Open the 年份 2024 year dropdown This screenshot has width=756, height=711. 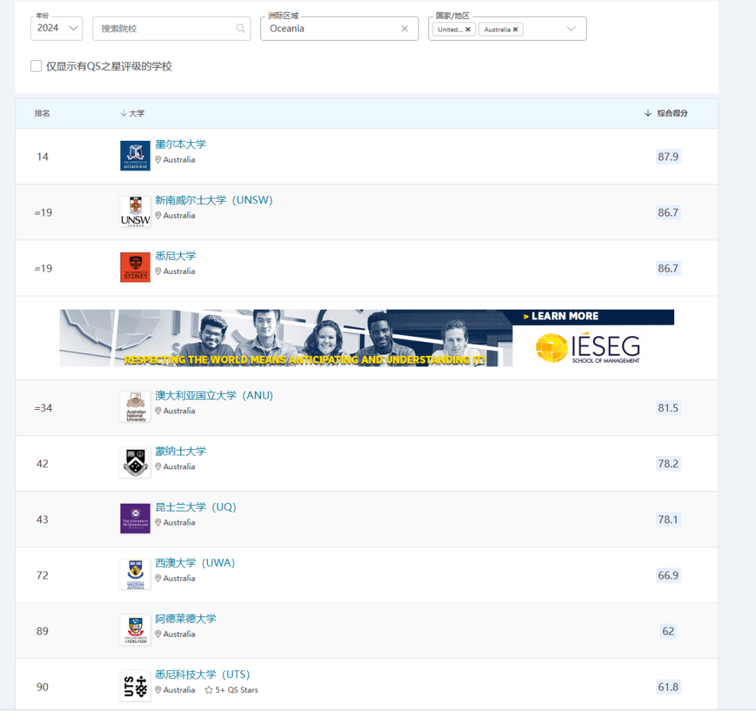57,29
